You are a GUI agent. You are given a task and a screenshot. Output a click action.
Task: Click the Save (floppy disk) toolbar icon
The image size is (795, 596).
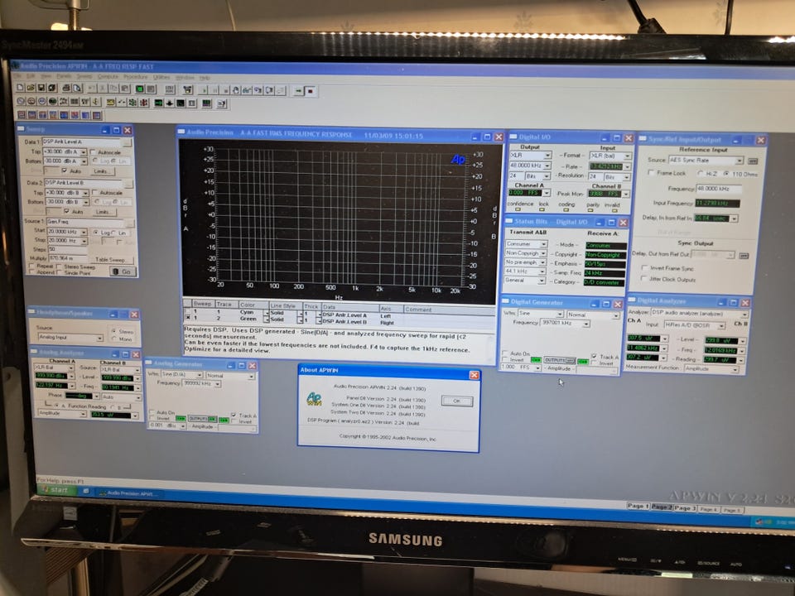coord(41,89)
